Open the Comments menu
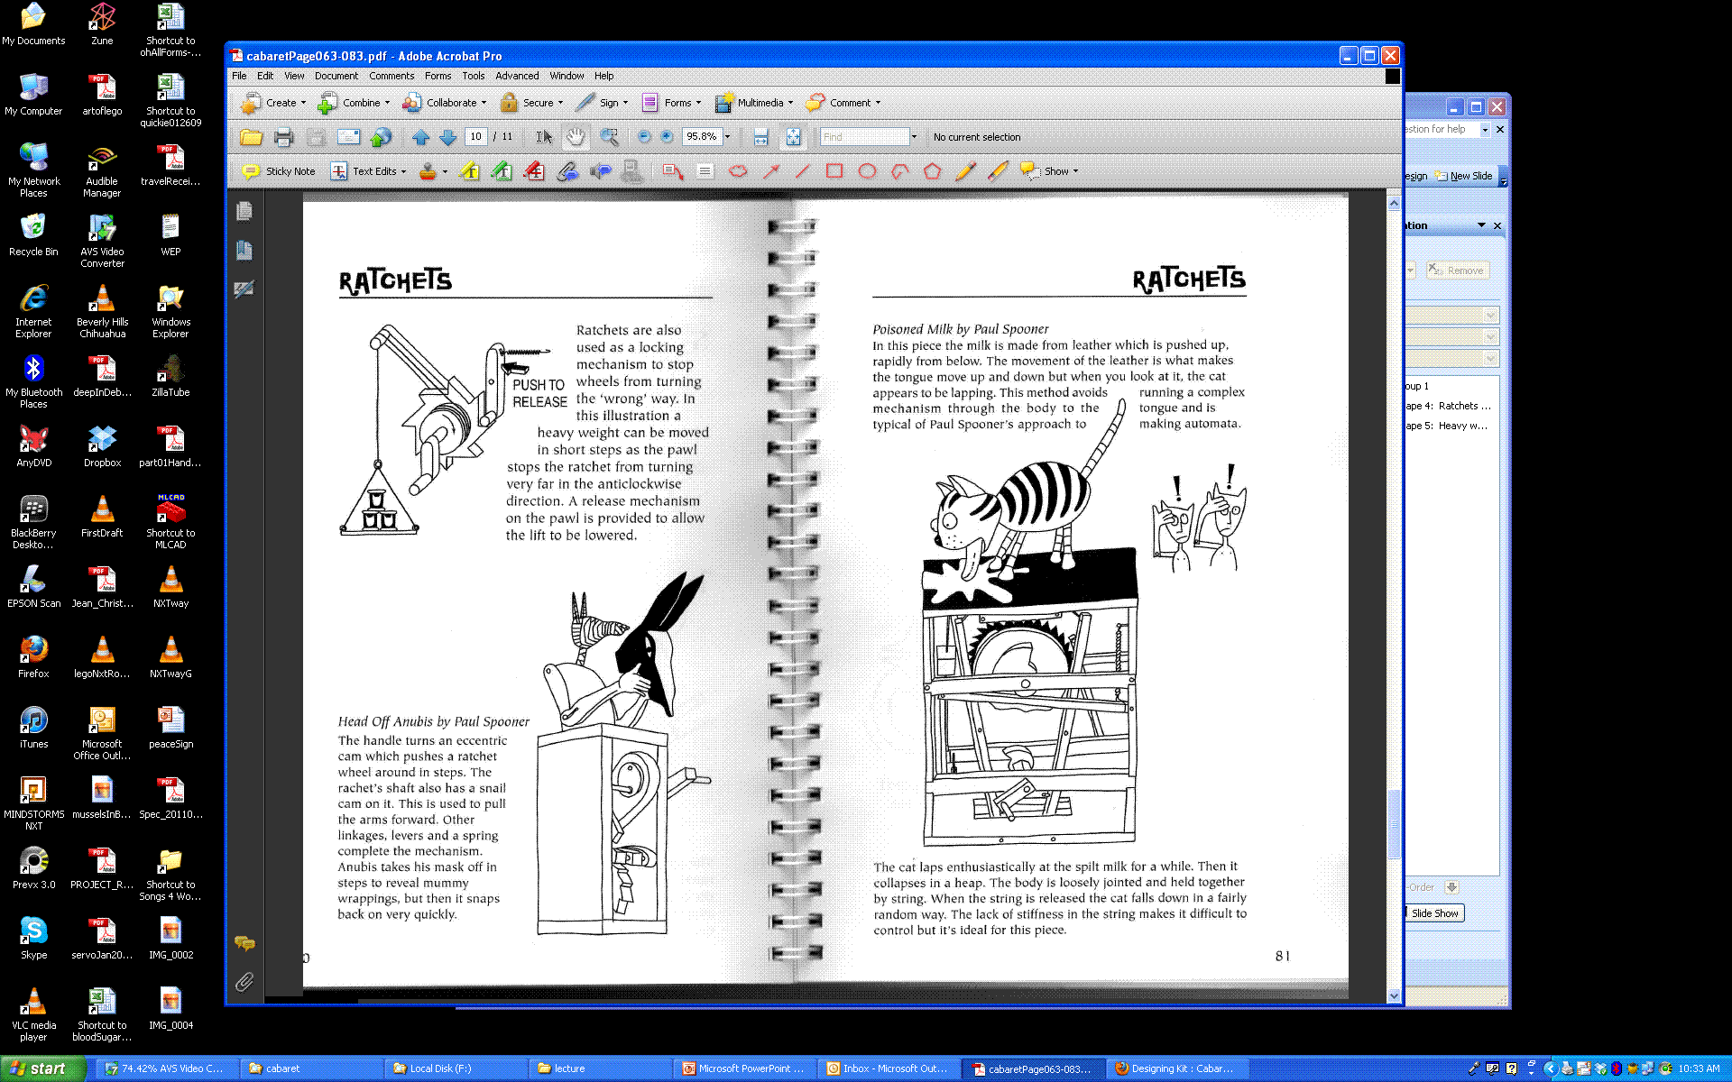The height and width of the screenshot is (1082, 1732). coord(392,76)
